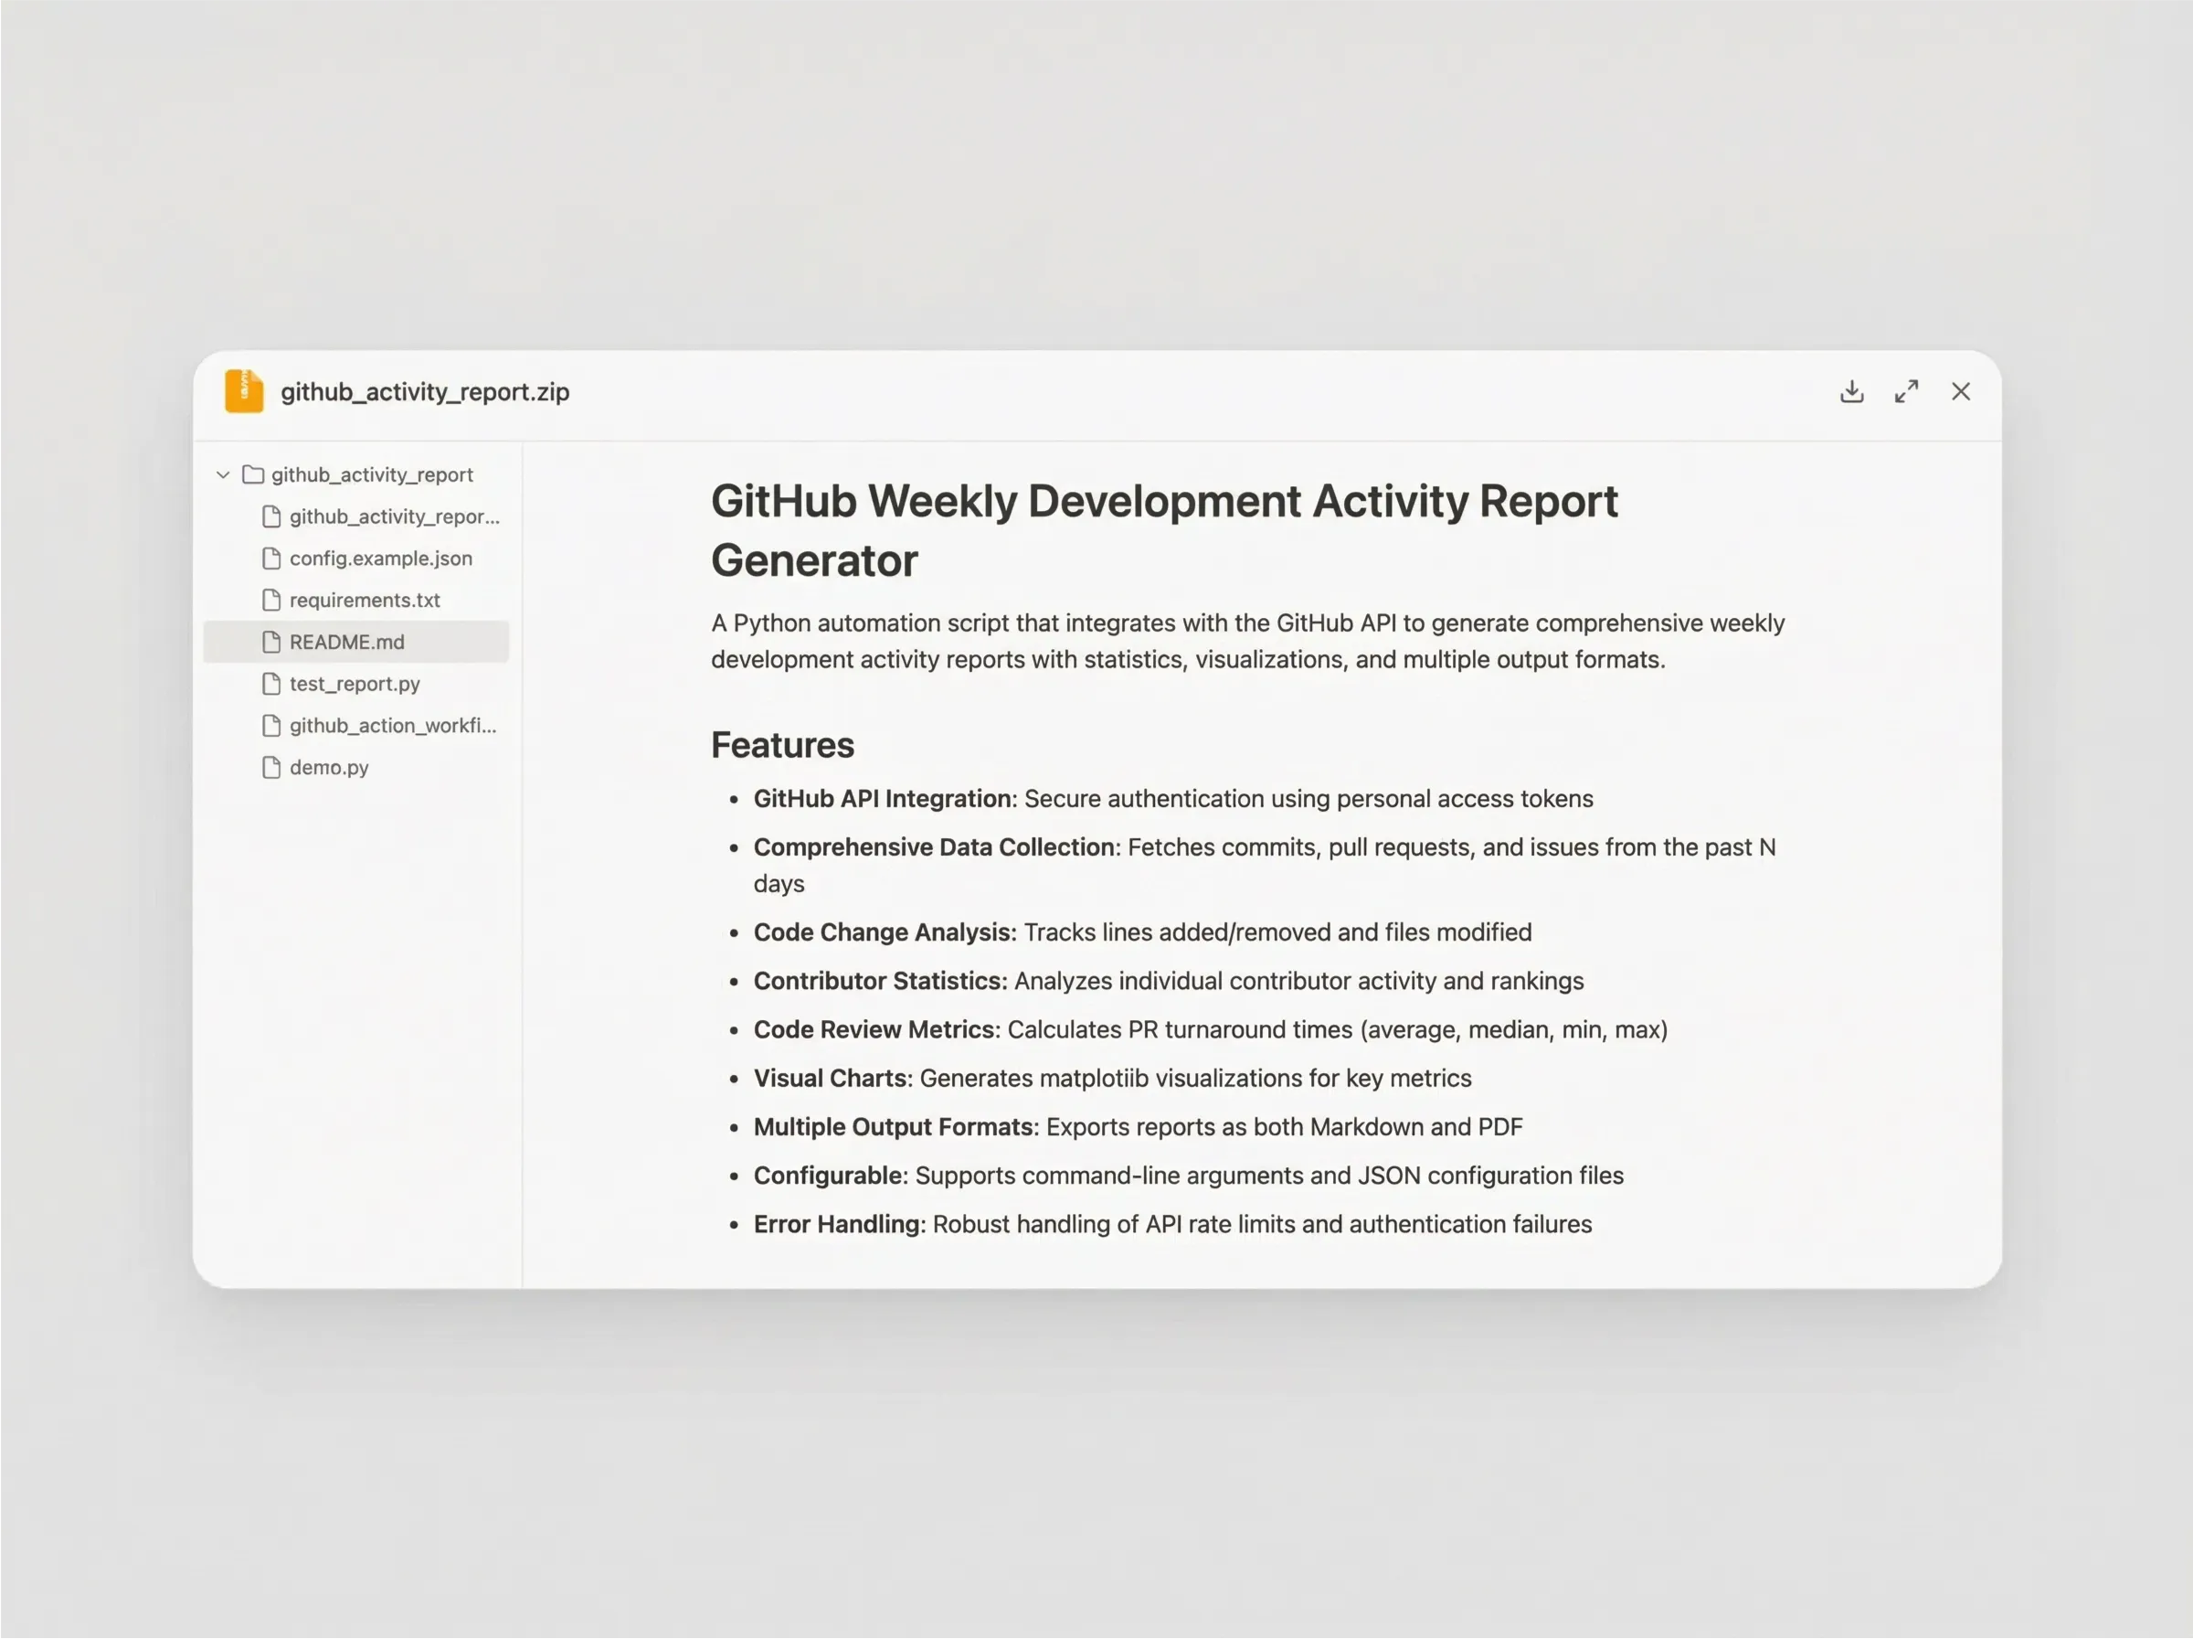Click the Features heading in README
Image resolution: width=2193 pixels, height=1639 pixels.
782,745
